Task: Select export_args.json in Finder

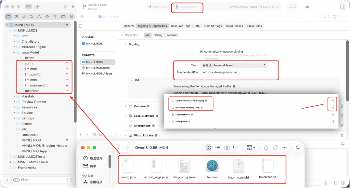Action: point(156,168)
